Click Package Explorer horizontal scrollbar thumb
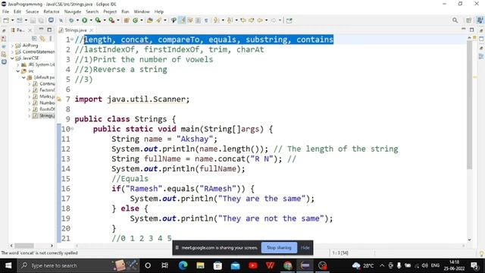The image size is (485, 273). pyautogui.click(x=24, y=246)
